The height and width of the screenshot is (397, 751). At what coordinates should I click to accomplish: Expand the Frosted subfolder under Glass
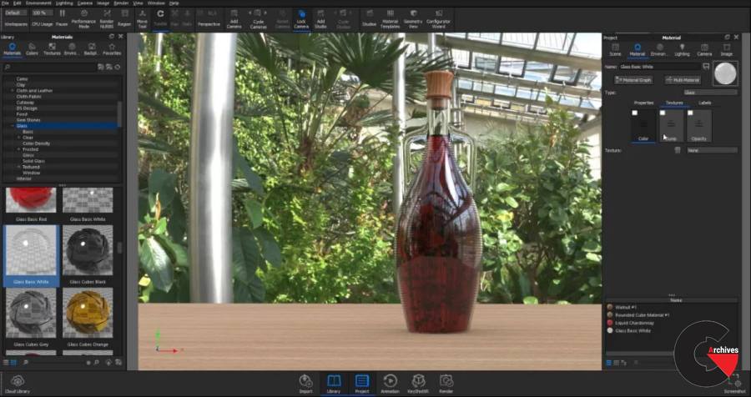tap(18, 149)
